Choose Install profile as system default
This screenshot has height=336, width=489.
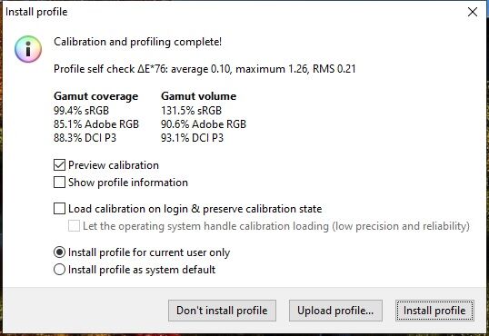pos(59,270)
